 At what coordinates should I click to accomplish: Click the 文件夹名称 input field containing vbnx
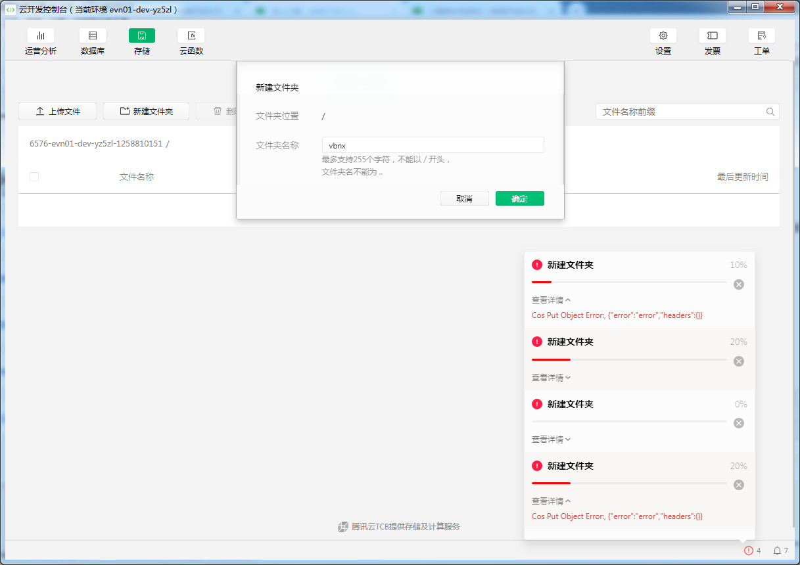433,145
